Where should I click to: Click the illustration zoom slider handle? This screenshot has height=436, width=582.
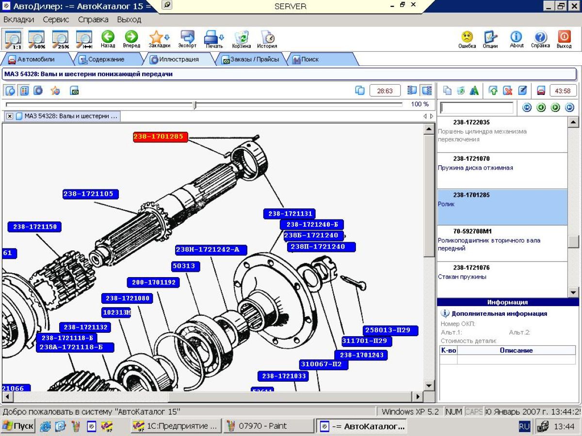[195, 105]
